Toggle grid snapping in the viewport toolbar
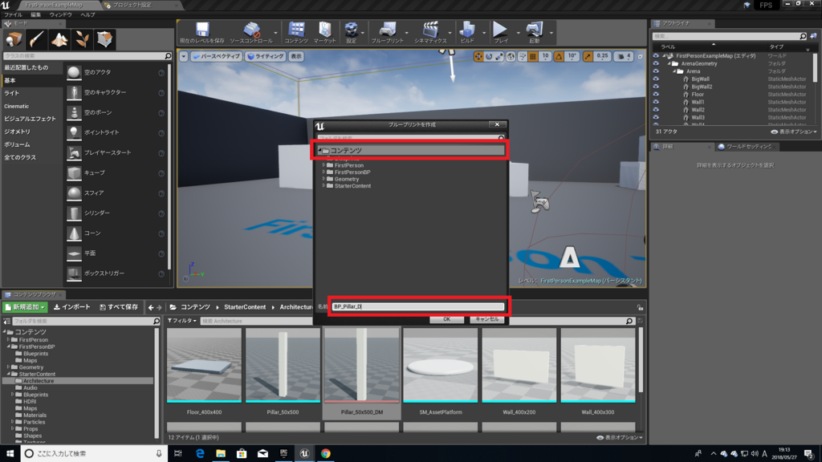The image size is (822, 462). point(533,57)
